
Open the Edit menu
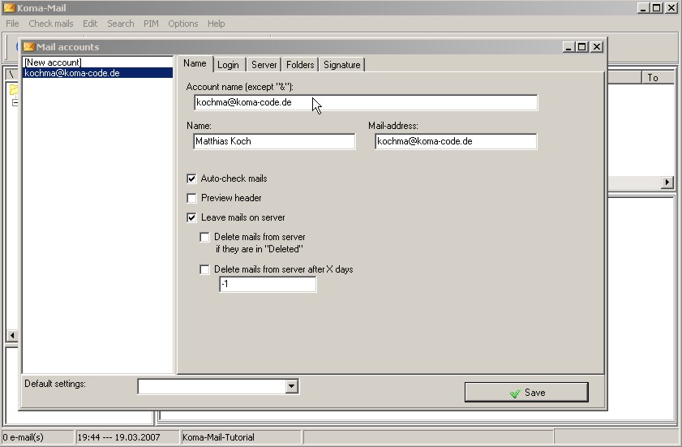[x=90, y=24]
